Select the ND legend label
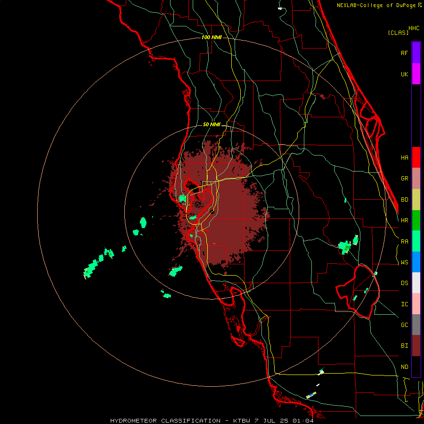 [404, 367]
